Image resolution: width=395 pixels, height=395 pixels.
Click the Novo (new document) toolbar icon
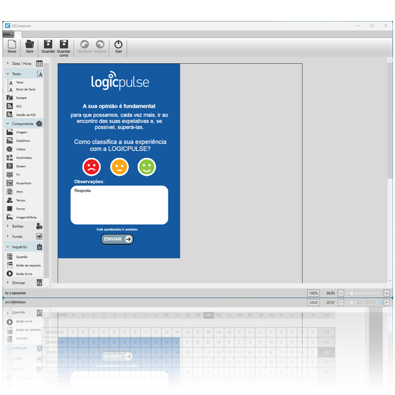tap(12, 46)
